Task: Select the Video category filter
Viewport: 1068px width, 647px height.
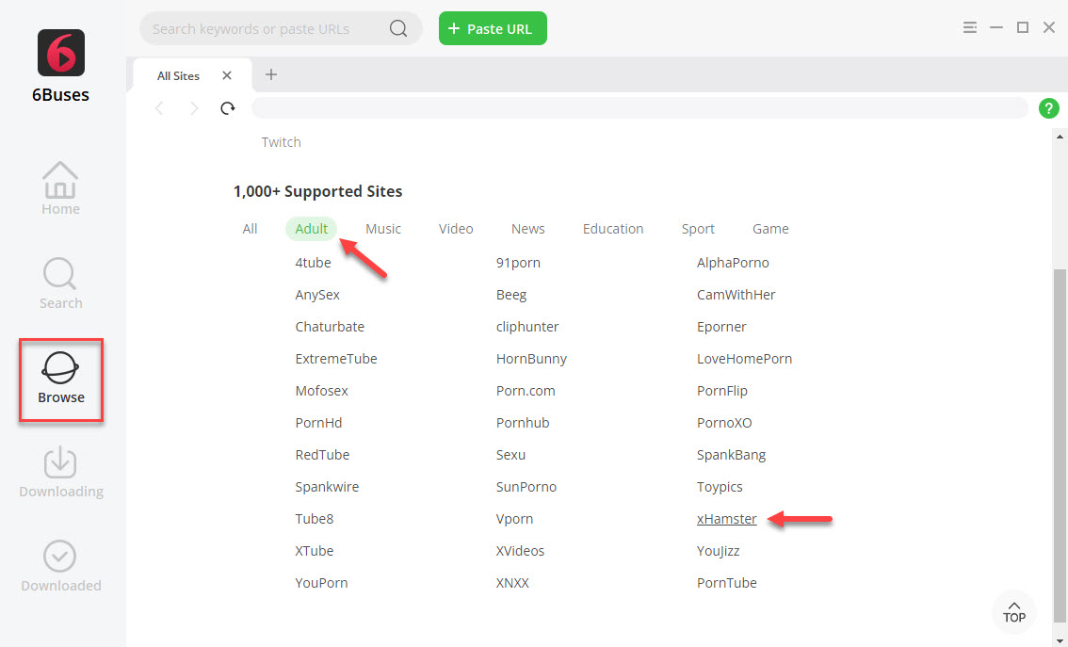Action: click(456, 229)
